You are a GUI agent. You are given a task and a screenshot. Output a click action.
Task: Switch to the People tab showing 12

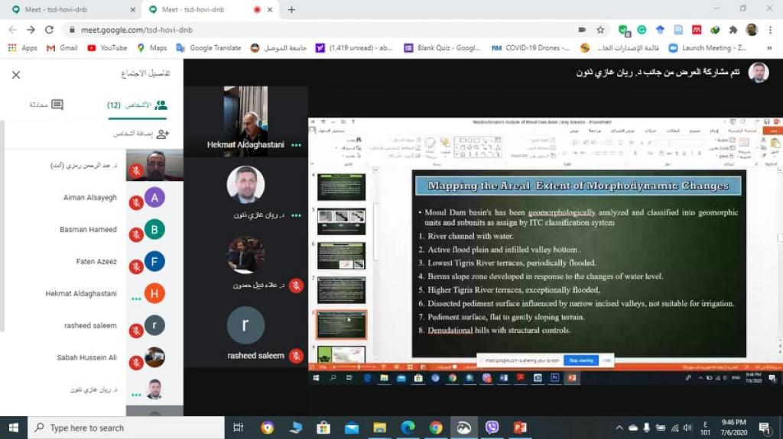[x=138, y=105]
